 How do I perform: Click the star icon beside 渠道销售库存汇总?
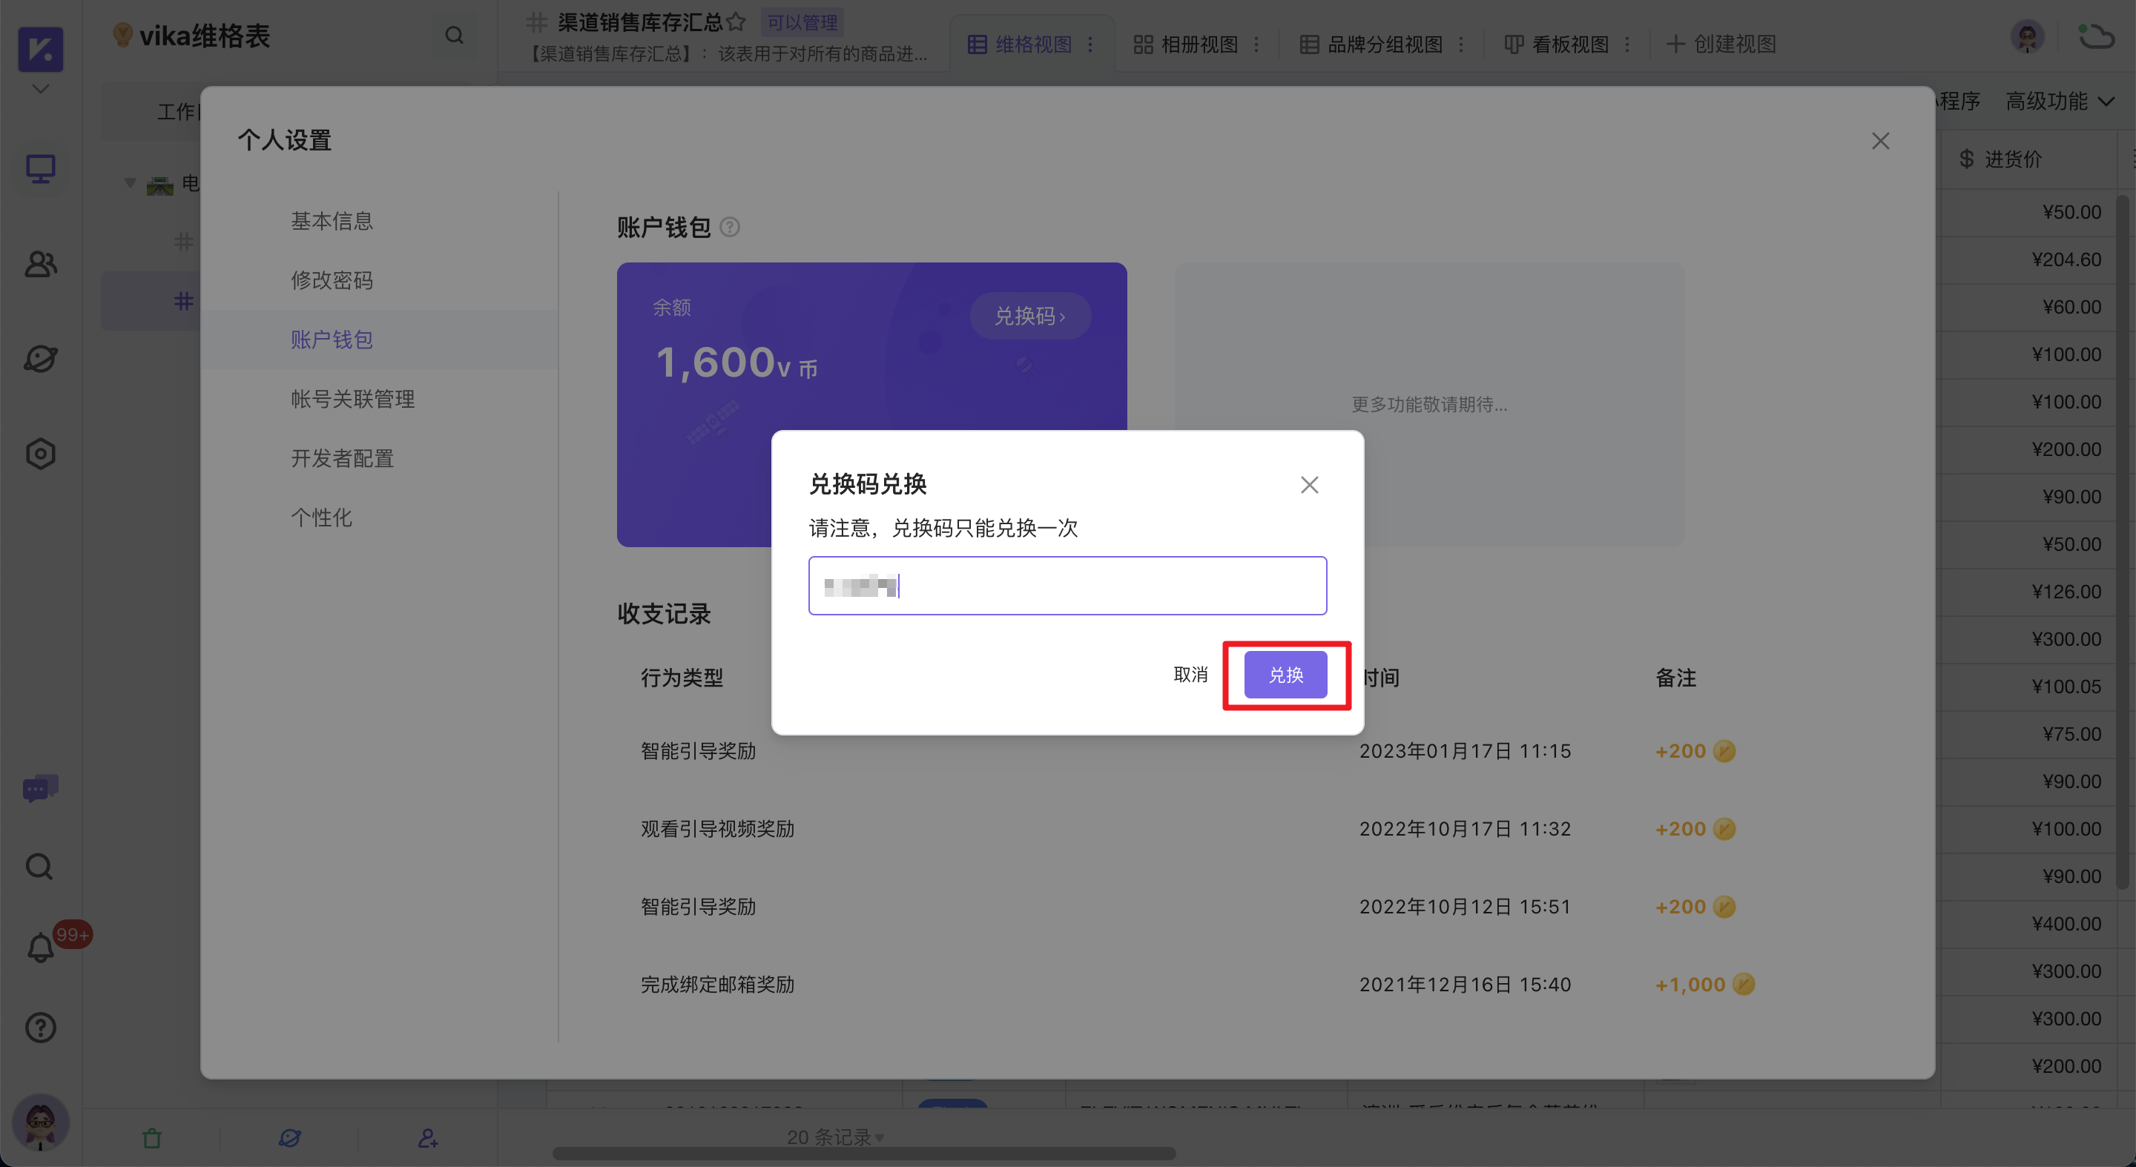coord(736,22)
